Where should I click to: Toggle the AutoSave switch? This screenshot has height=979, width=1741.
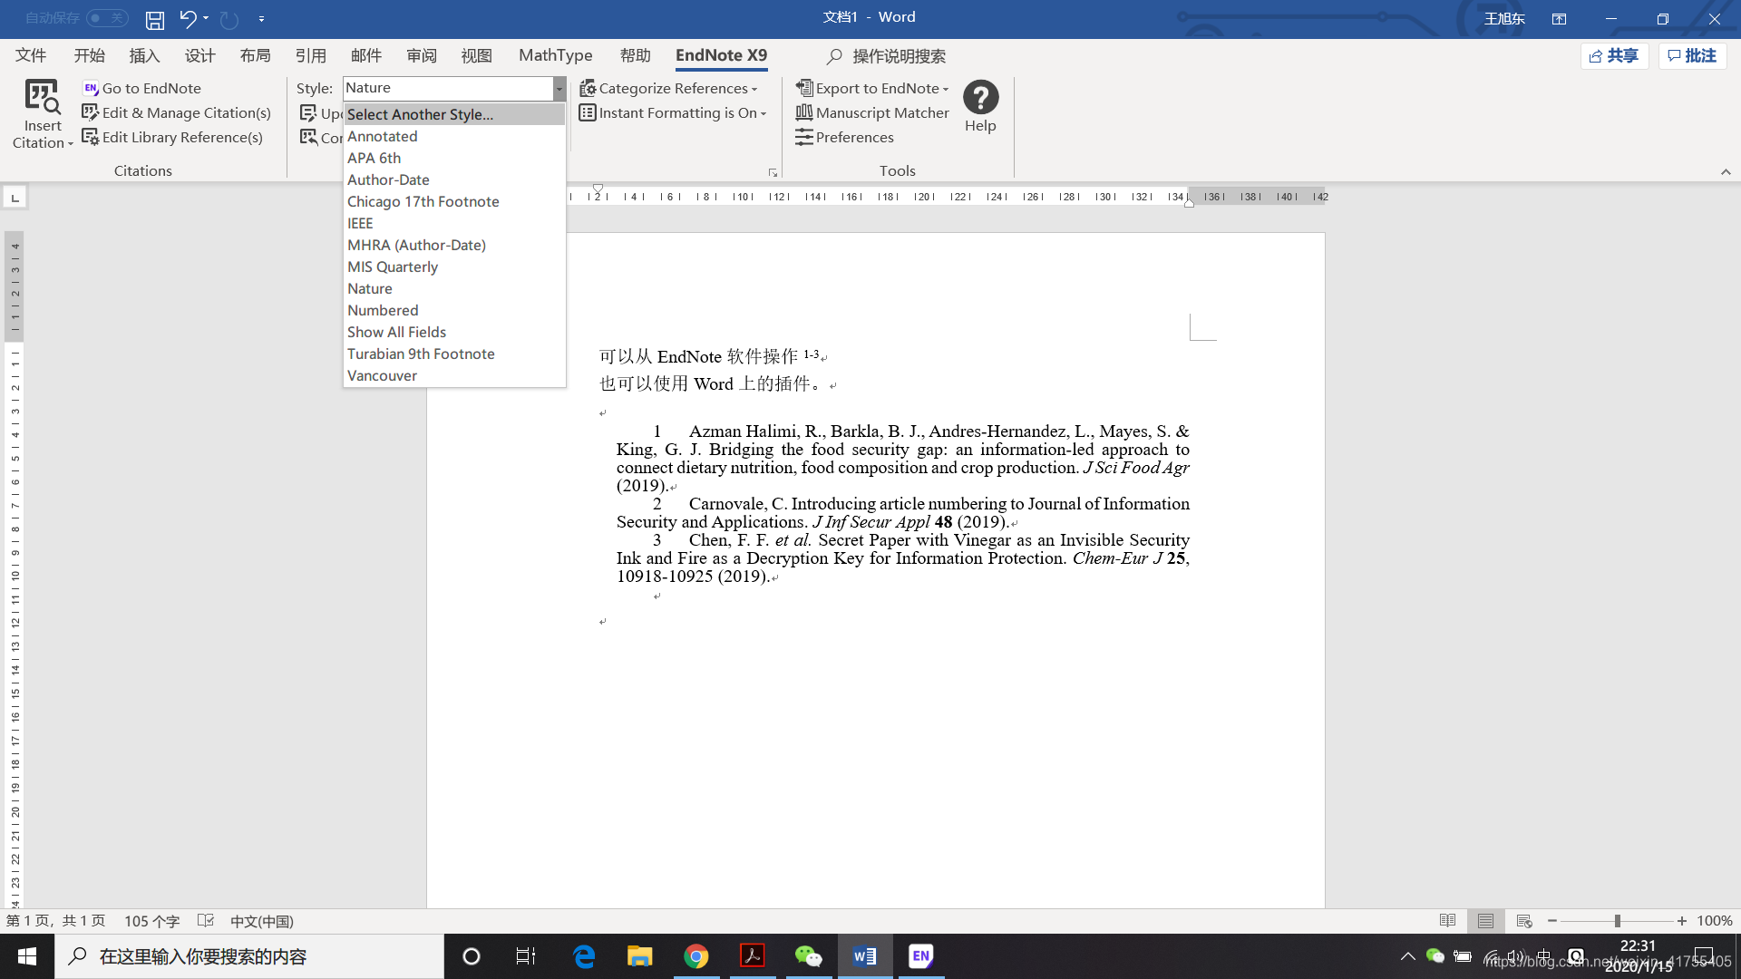pos(107,18)
